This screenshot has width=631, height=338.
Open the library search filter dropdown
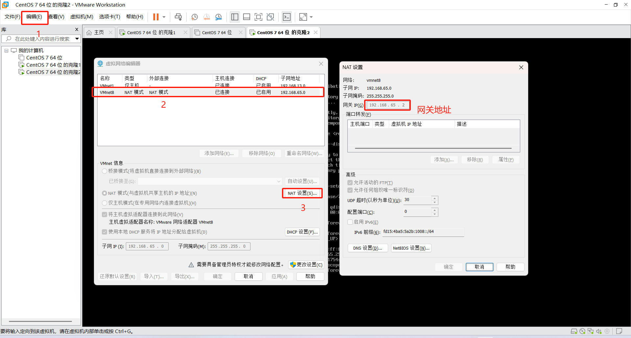(x=77, y=38)
